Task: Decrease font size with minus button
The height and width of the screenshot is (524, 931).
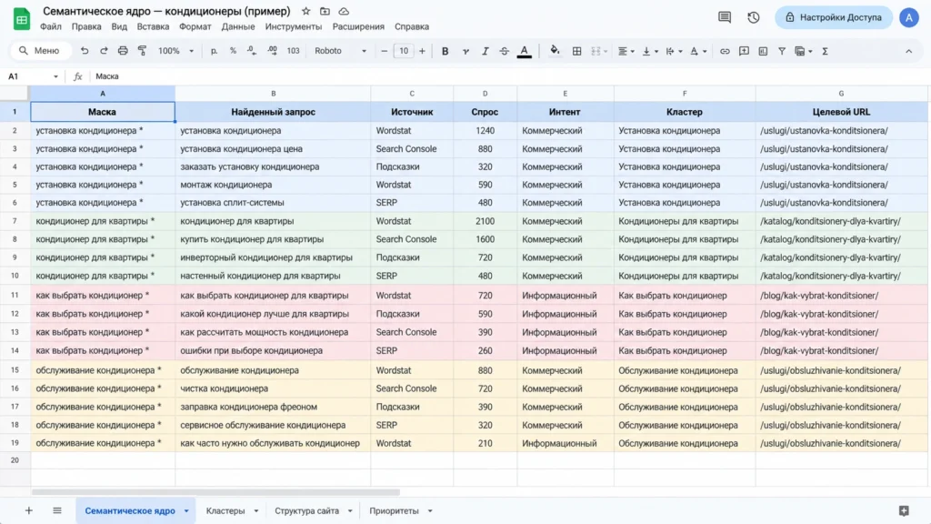Action: coord(385,51)
